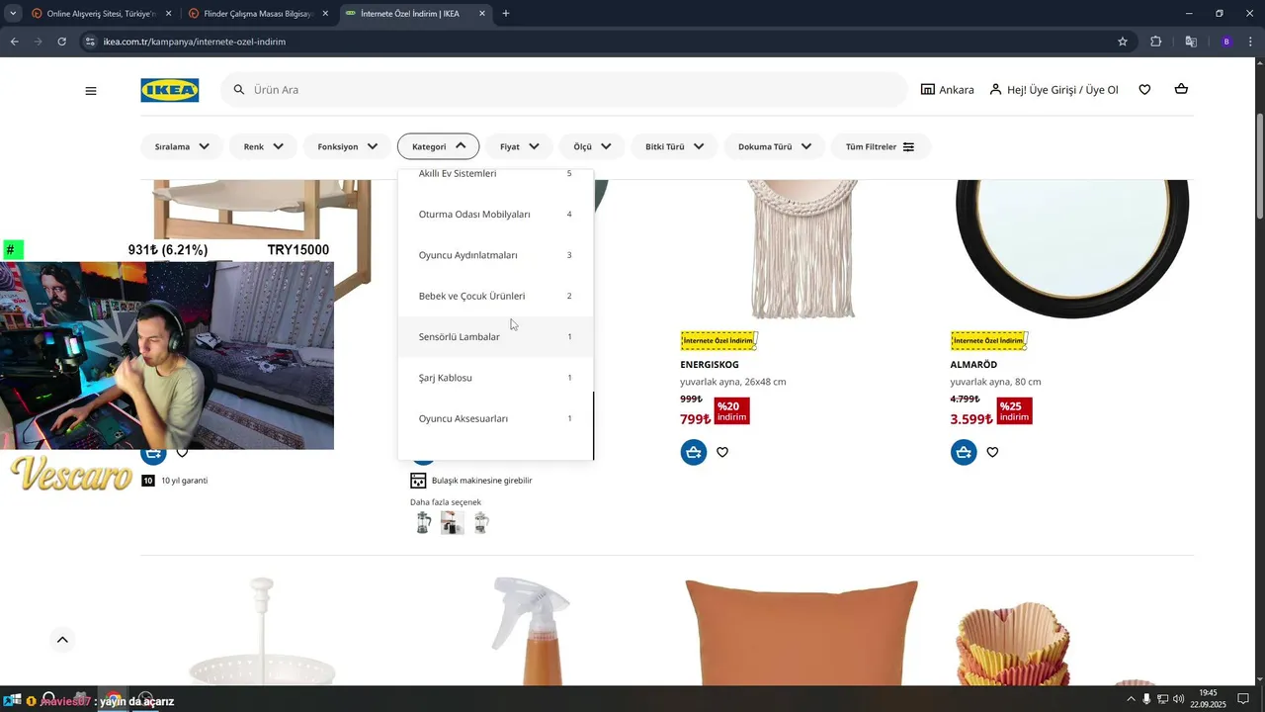Open browser extensions puzzle icon
Viewport: 1265px width, 712px height.
[x=1155, y=42]
